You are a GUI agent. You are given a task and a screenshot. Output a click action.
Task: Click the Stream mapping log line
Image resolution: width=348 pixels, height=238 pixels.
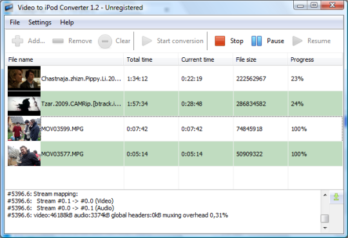pos(43,194)
